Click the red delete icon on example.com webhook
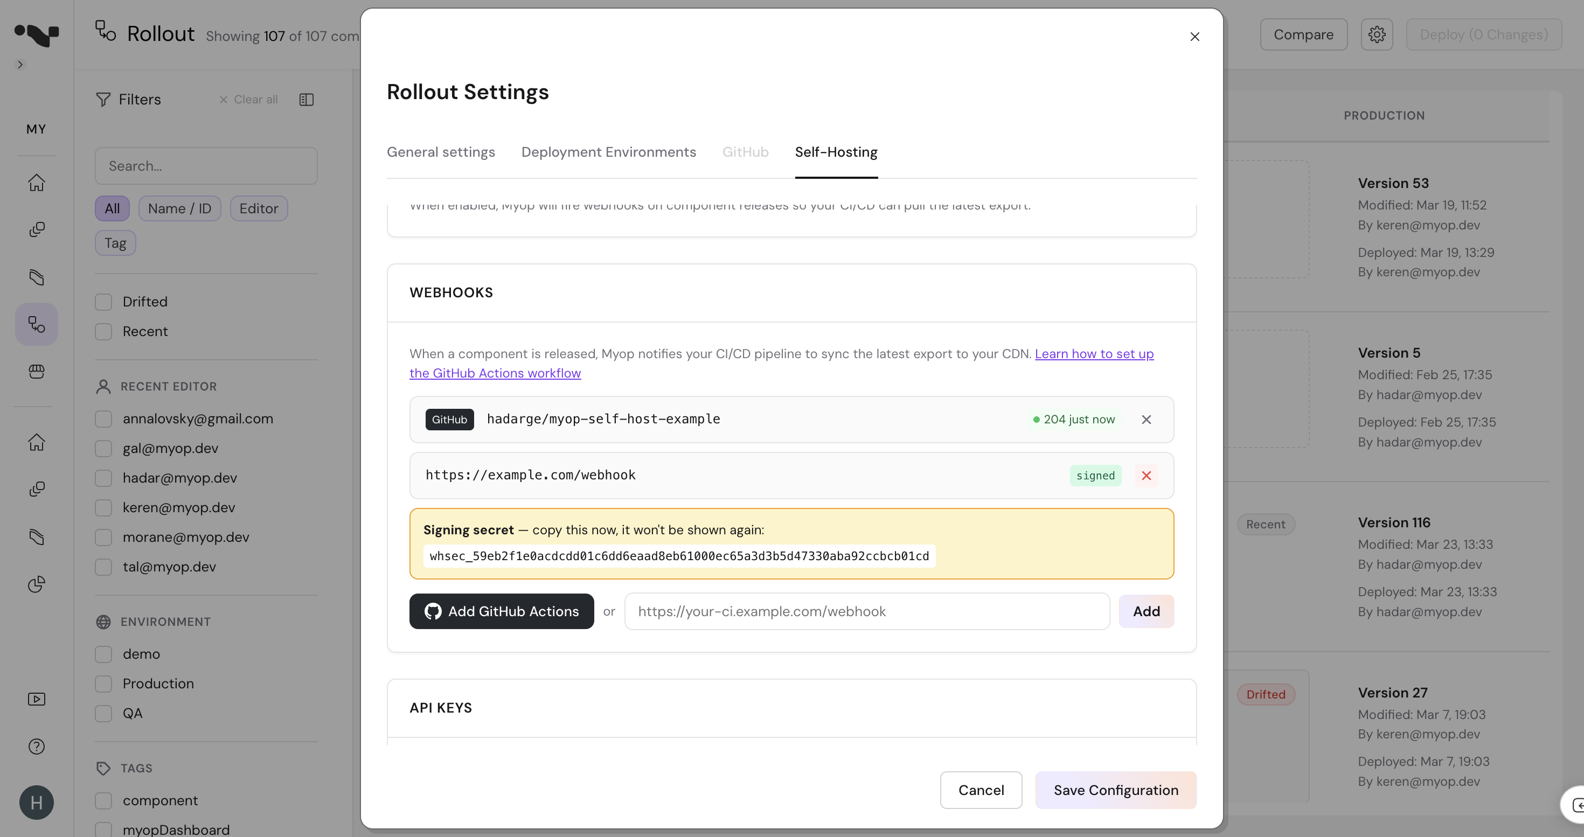The height and width of the screenshot is (837, 1584). 1145,476
